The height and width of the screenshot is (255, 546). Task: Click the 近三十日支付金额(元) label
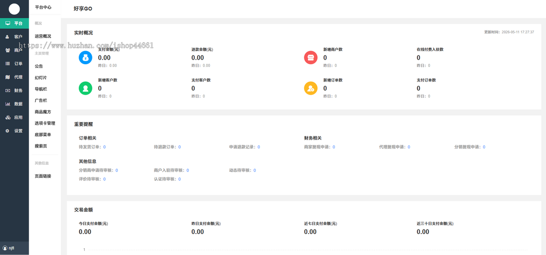(x=435, y=224)
